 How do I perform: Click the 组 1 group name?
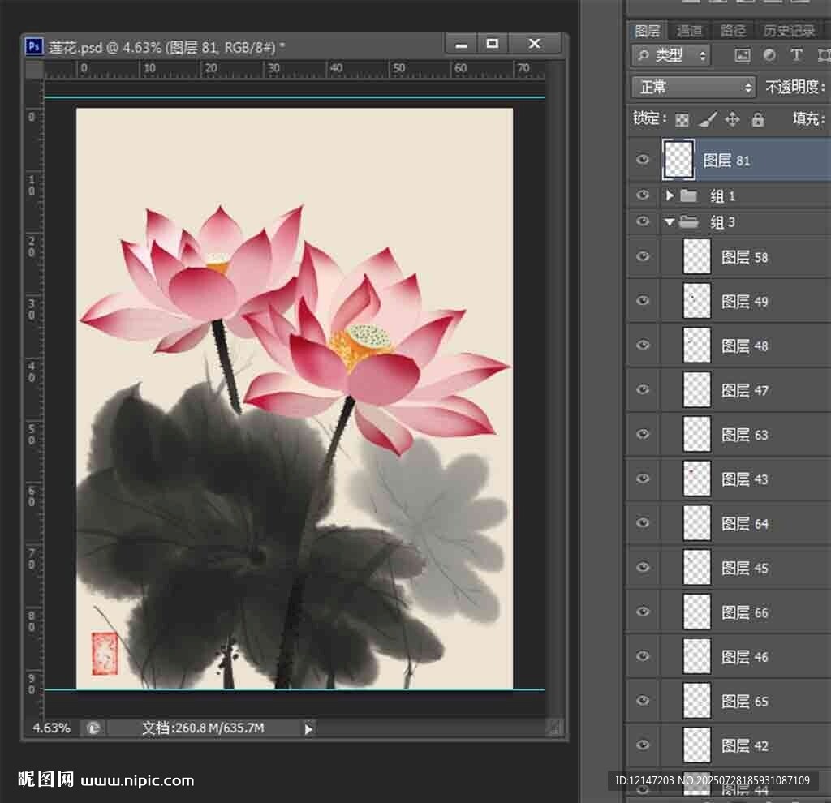(x=722, y=196)
